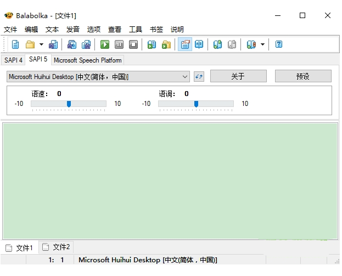Select the SAPI 5 tab
Screen dimensions: 342x276
point(38,59)
